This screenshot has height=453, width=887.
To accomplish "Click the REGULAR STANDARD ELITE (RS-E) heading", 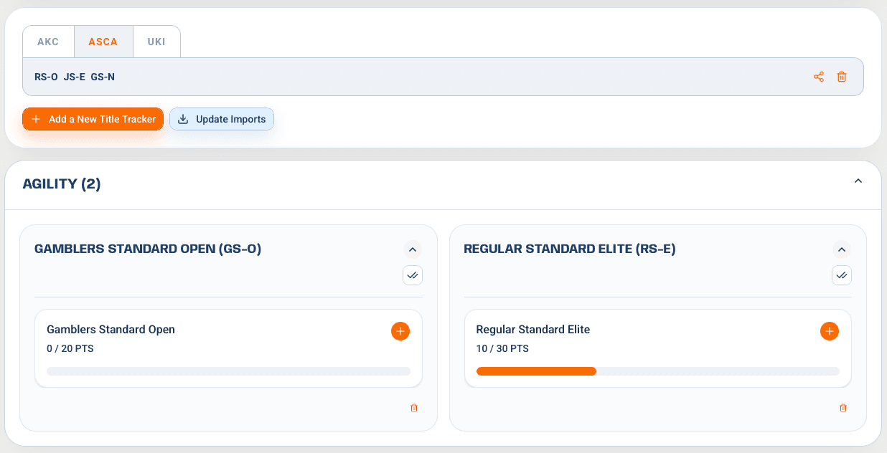I will 570,249.
